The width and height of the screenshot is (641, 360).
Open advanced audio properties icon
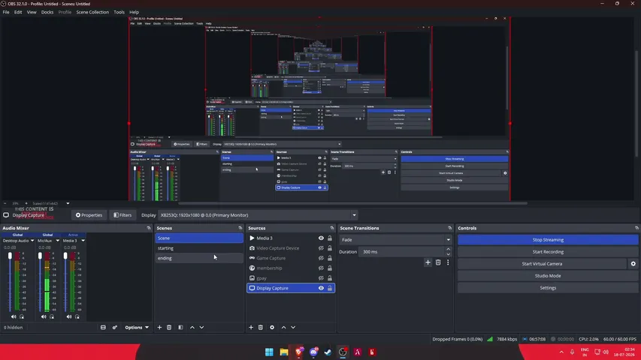coord(115,327)
